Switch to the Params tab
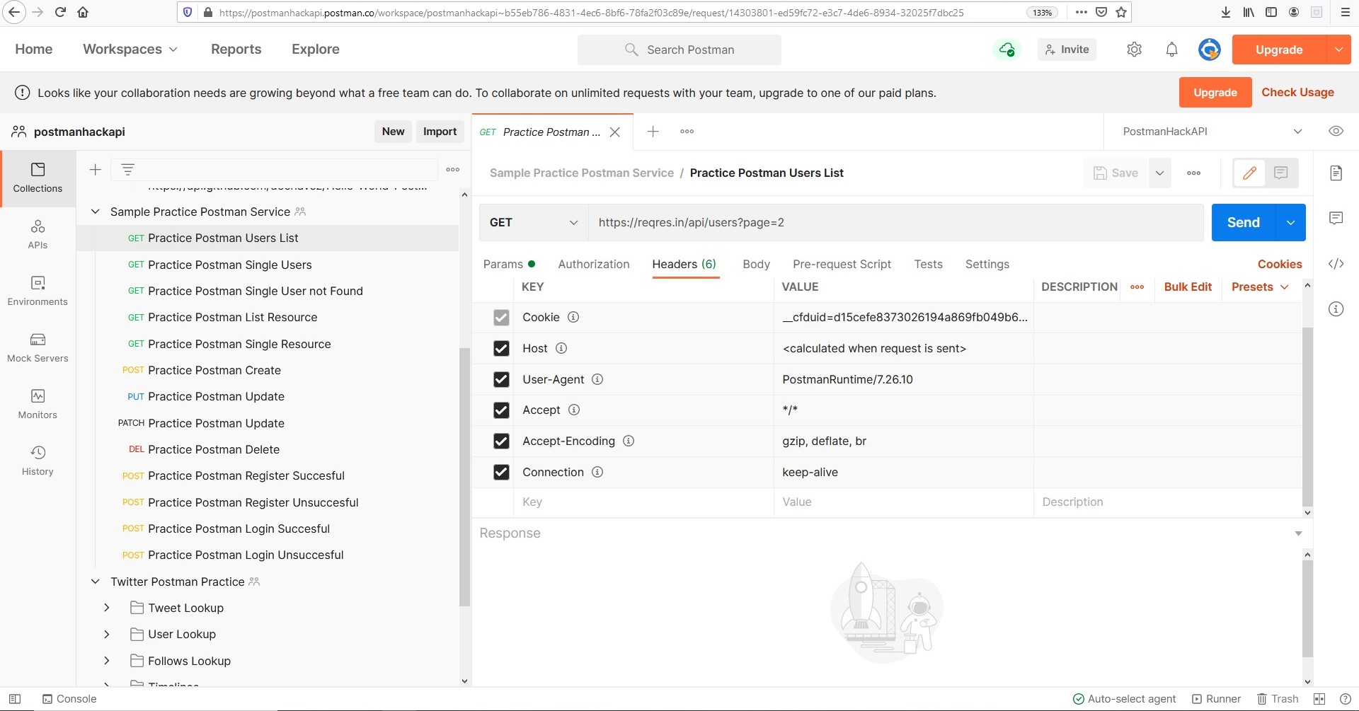Screen dimensions: 1359x711 pos(509,264)
